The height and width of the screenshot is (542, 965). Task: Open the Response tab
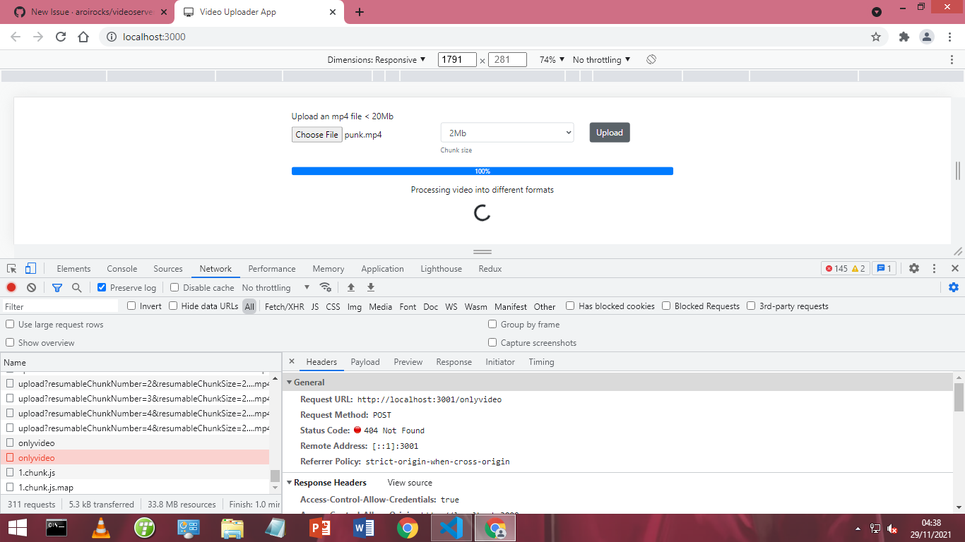click(x=454, y=362)
